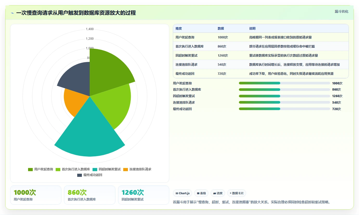Click the 成功率下降 description cell

[x=298, y=74]
